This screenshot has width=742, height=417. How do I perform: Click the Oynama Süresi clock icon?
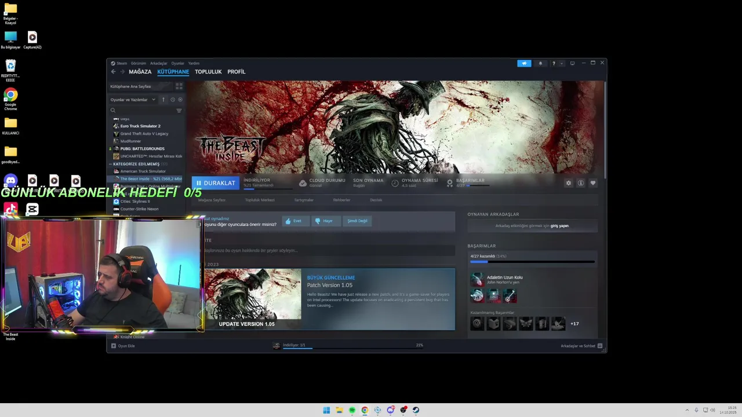tap(395, 183)
